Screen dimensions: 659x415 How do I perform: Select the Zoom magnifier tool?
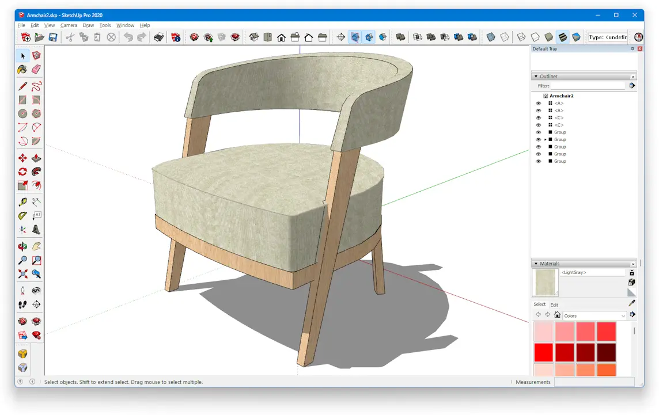click(22, 260)
